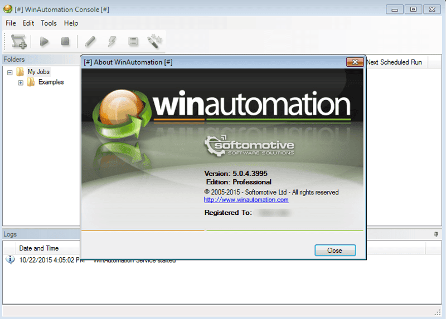
Task: Open the File menu
Action: tap(11, 23)
